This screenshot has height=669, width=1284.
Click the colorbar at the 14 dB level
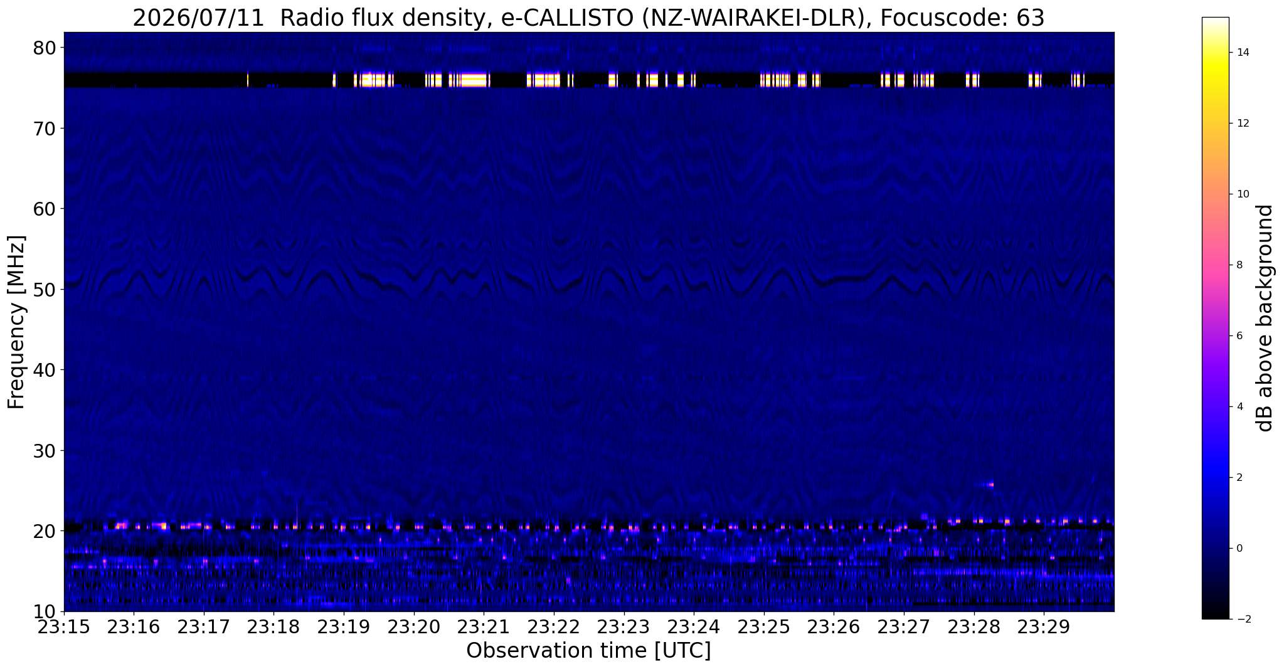point(1215,53)
